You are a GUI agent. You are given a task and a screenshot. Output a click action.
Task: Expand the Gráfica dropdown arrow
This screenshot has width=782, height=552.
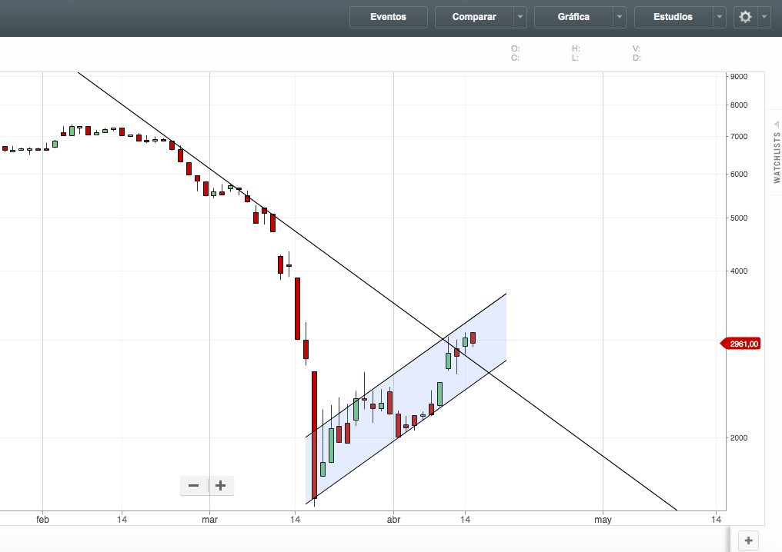tap(620, 17)
